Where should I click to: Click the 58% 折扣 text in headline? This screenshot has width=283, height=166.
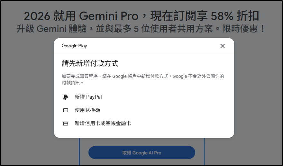point(234,16)
